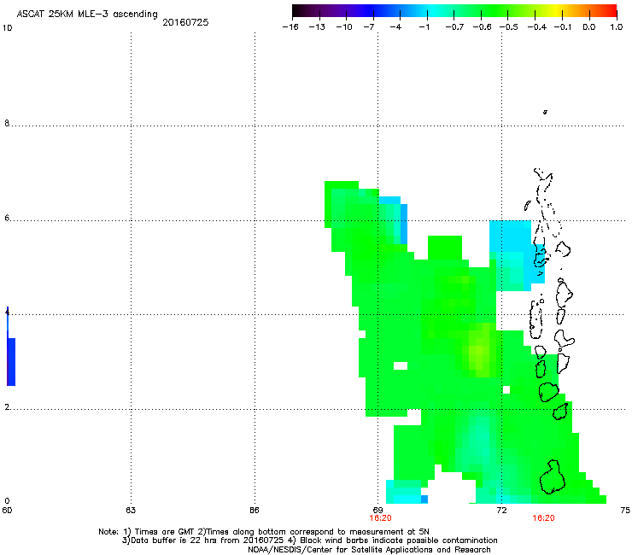
Task: Click the note line beginning "3)Data buffer is 22 hrs"
Action: 309,540
